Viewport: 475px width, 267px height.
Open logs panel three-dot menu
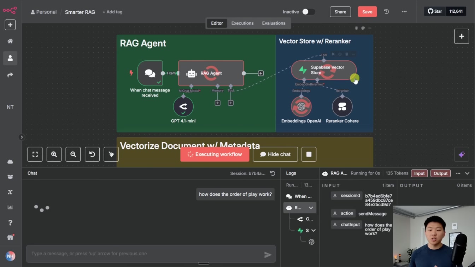(458, 173)
